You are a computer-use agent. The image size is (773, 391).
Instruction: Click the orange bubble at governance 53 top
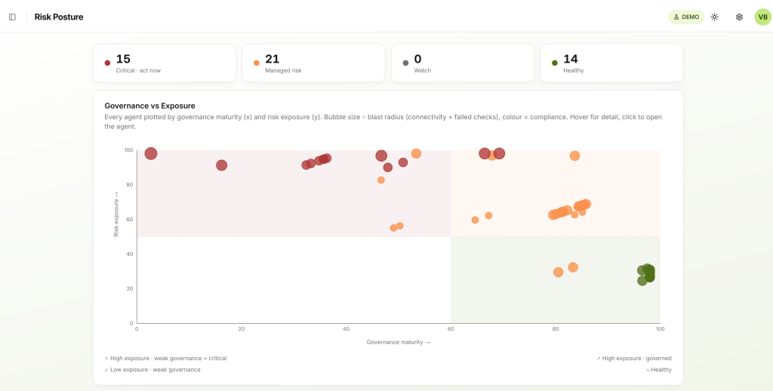point(416,153)
